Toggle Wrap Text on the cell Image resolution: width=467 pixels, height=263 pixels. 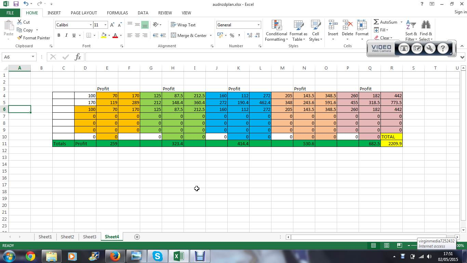pyautogui.click(x=183, y=25)
